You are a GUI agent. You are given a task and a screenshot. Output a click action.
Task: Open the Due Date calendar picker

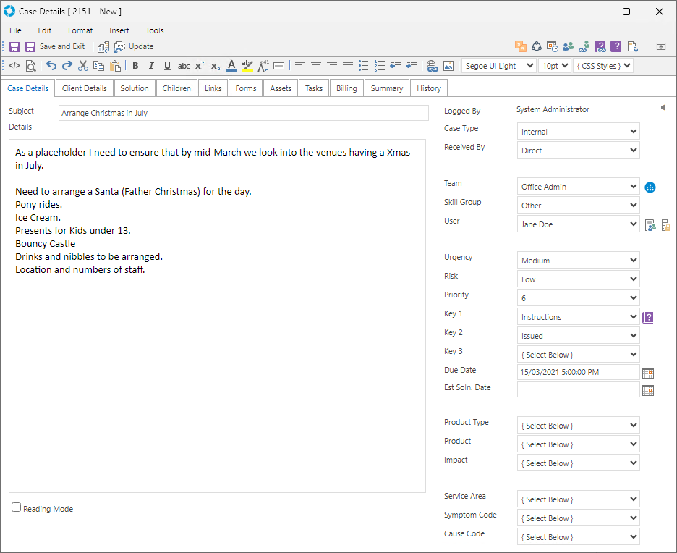pos(648,373)
